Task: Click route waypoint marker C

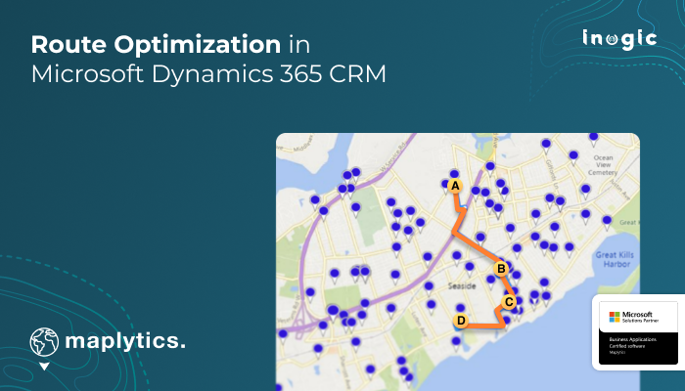Action: (509, 301)
